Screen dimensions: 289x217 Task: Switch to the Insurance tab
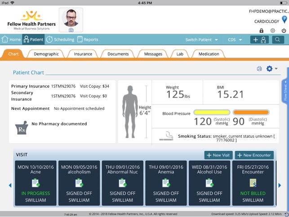83,54
